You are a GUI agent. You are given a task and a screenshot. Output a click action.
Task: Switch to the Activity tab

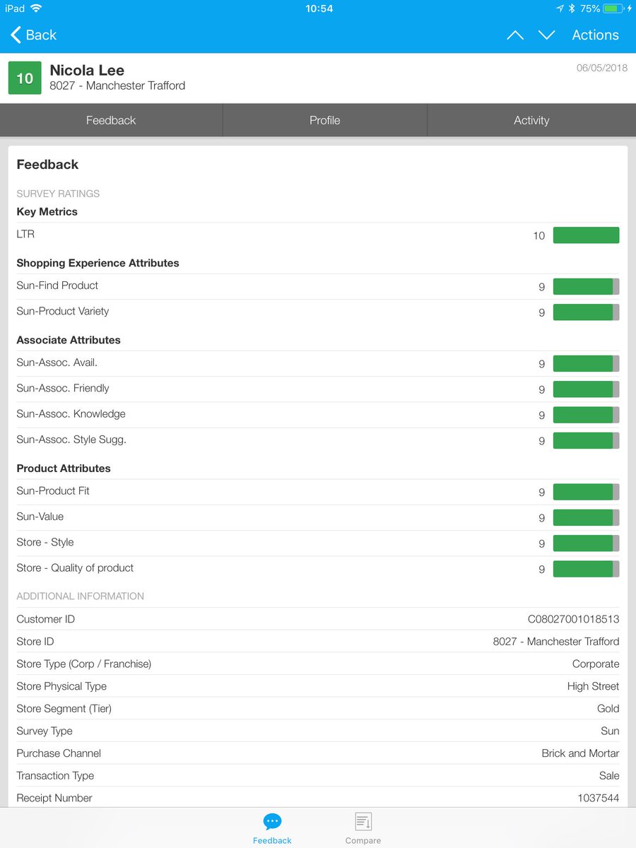tap(531, 120)
